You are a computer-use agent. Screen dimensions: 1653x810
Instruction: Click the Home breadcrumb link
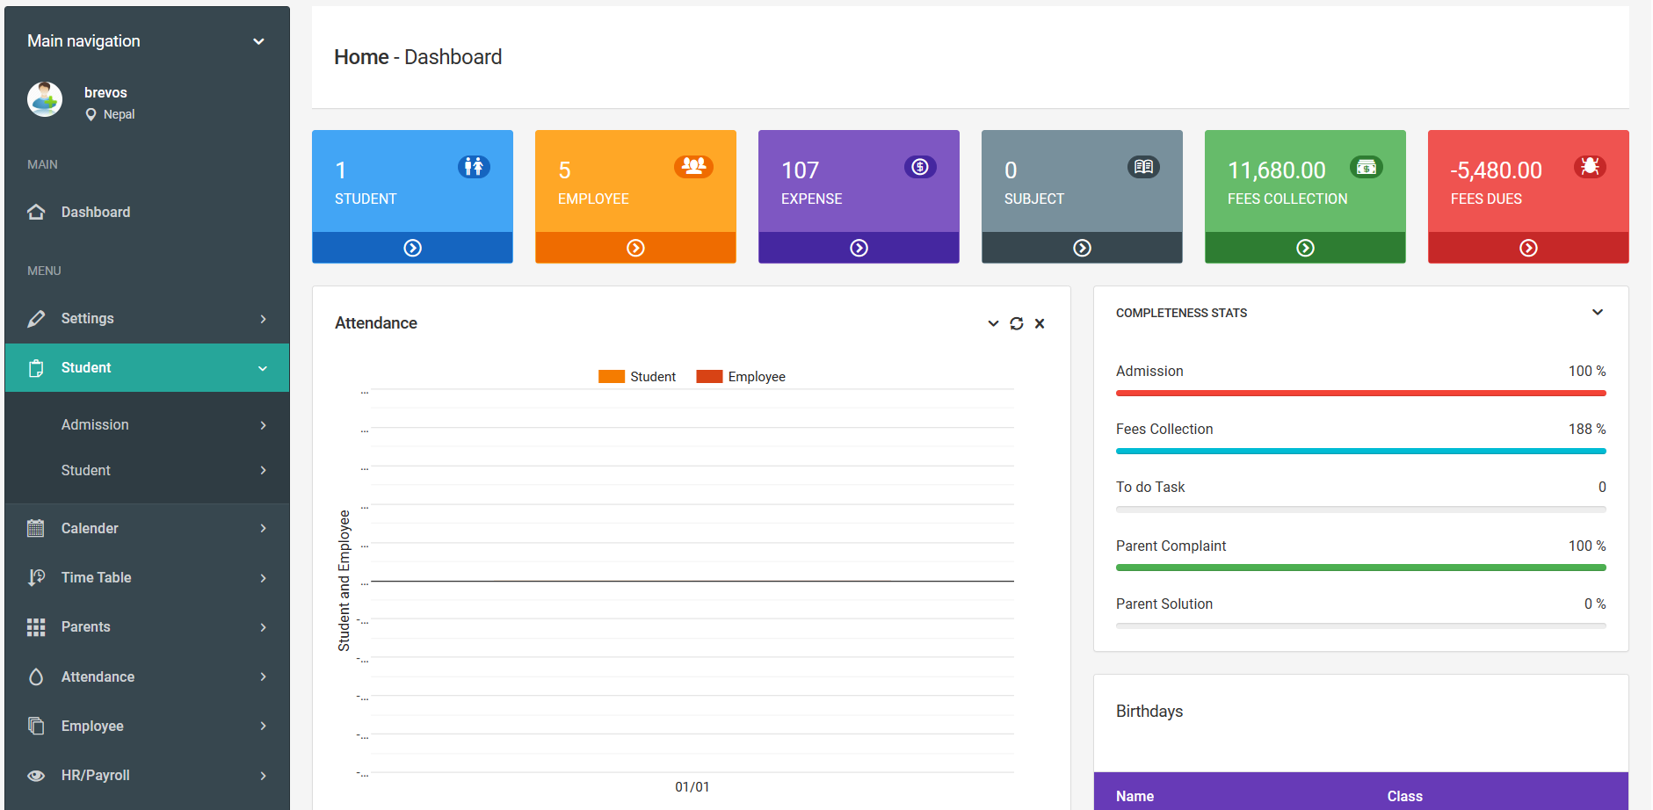point(361,57)
